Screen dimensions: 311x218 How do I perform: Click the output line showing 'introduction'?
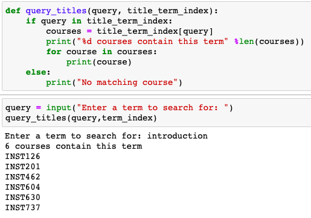pos(106,136)
